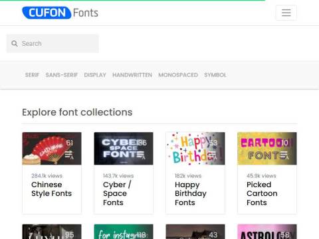Click font list icon on Cartoon thumbnail
The height and width of the screenshot is (239, 319).
pos(284,155)
